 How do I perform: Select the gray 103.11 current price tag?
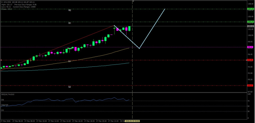pyautogui.click(x=250, y=26)
